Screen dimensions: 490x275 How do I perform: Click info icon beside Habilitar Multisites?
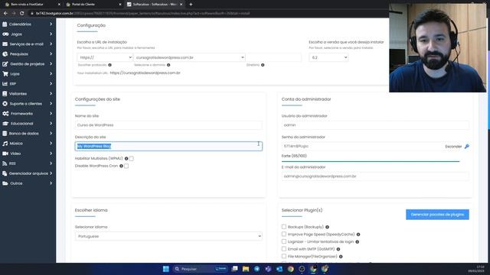126,158
